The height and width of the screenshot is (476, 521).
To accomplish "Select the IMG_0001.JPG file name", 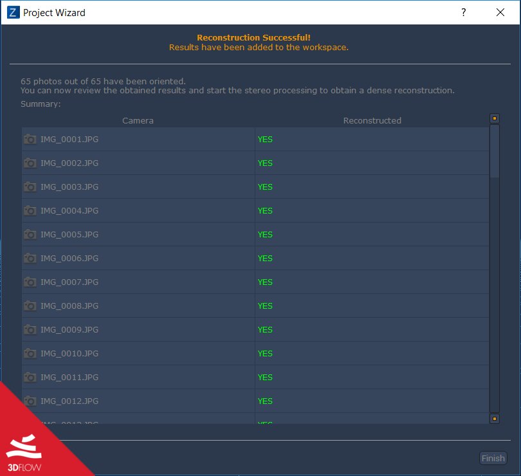I will [69, 140].
